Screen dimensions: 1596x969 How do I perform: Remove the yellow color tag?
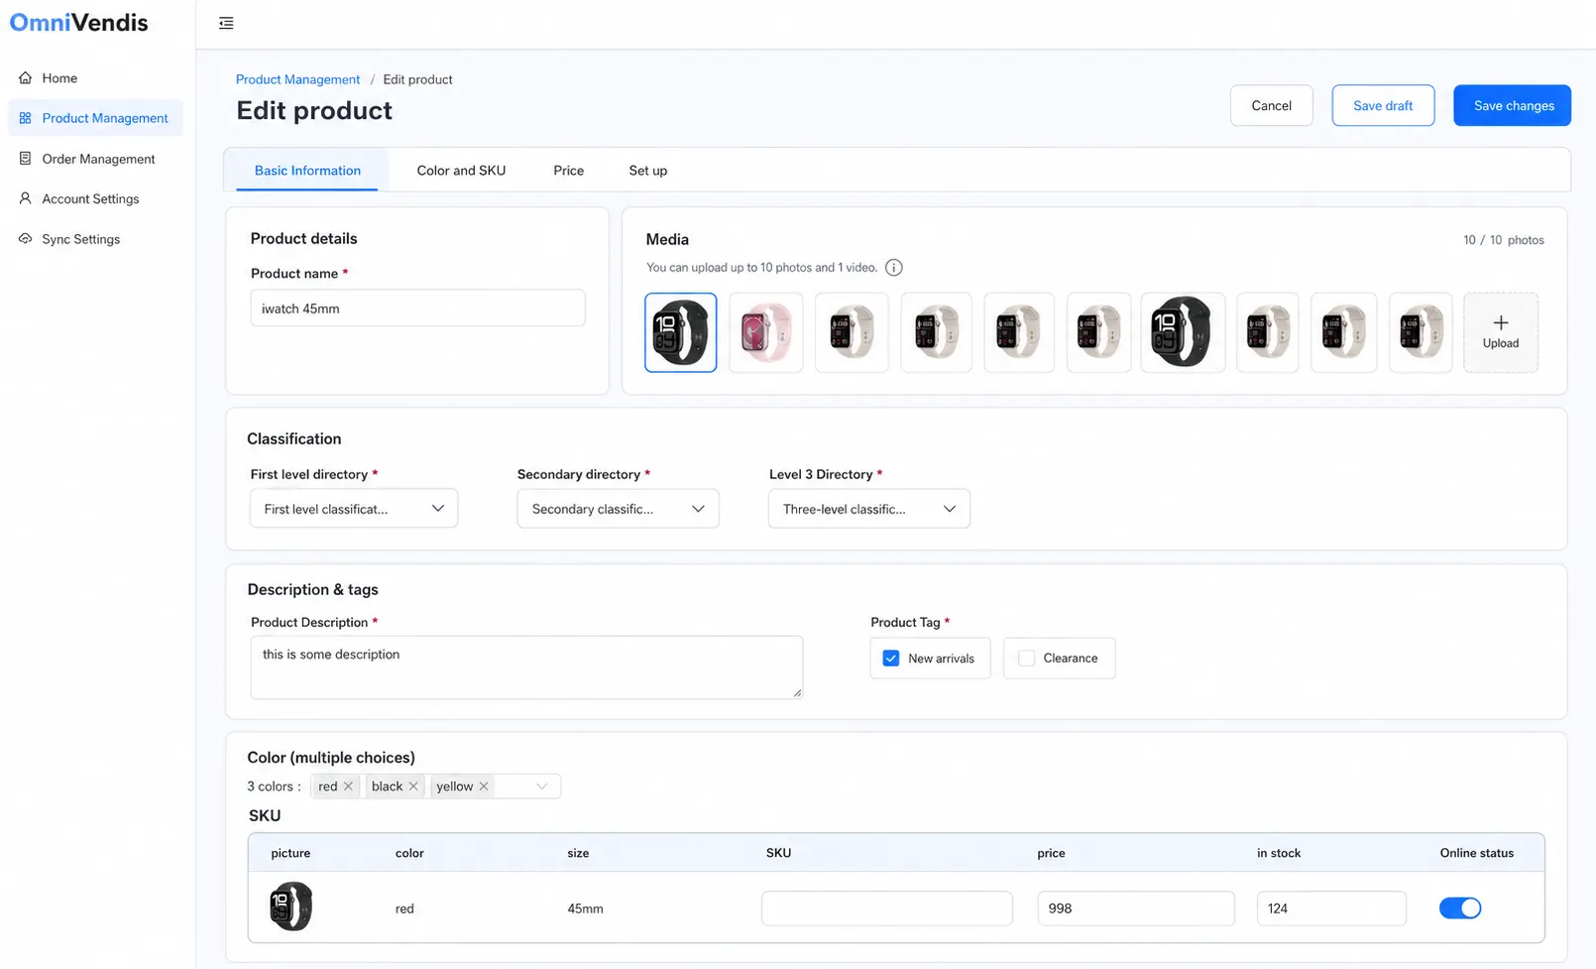pyautogui.click(x=484, y=787)
